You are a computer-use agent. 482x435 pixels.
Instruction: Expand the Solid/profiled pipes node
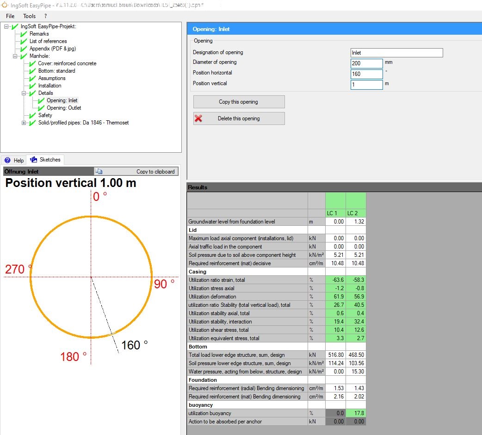click(24, 123)
